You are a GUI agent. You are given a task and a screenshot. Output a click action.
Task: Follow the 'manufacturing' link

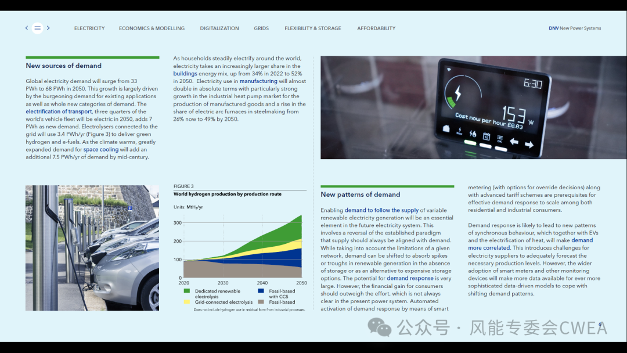258,81
